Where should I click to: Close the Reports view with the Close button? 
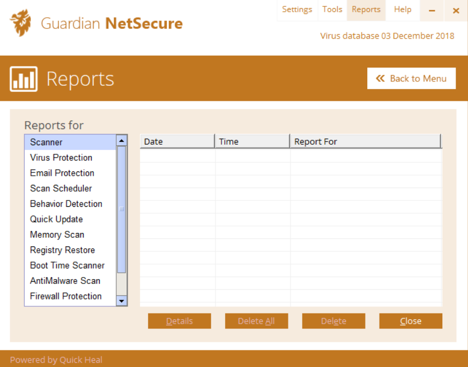tap(411, 321)
